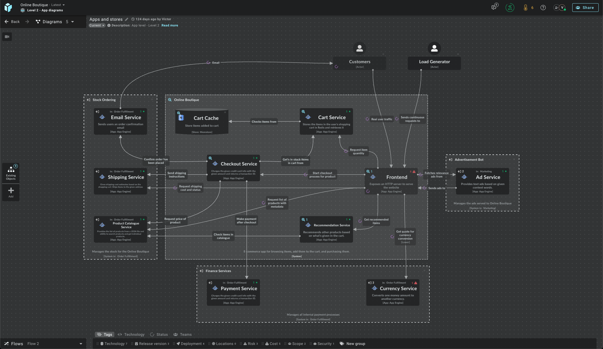Click the Cart Cache zoom magnifier icon
Image resolution: width=603 pixels, height=349 pixels.
tap(179, 113)
